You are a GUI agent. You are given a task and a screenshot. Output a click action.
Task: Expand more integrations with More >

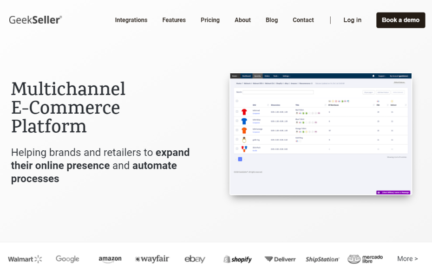click(407, 259)
